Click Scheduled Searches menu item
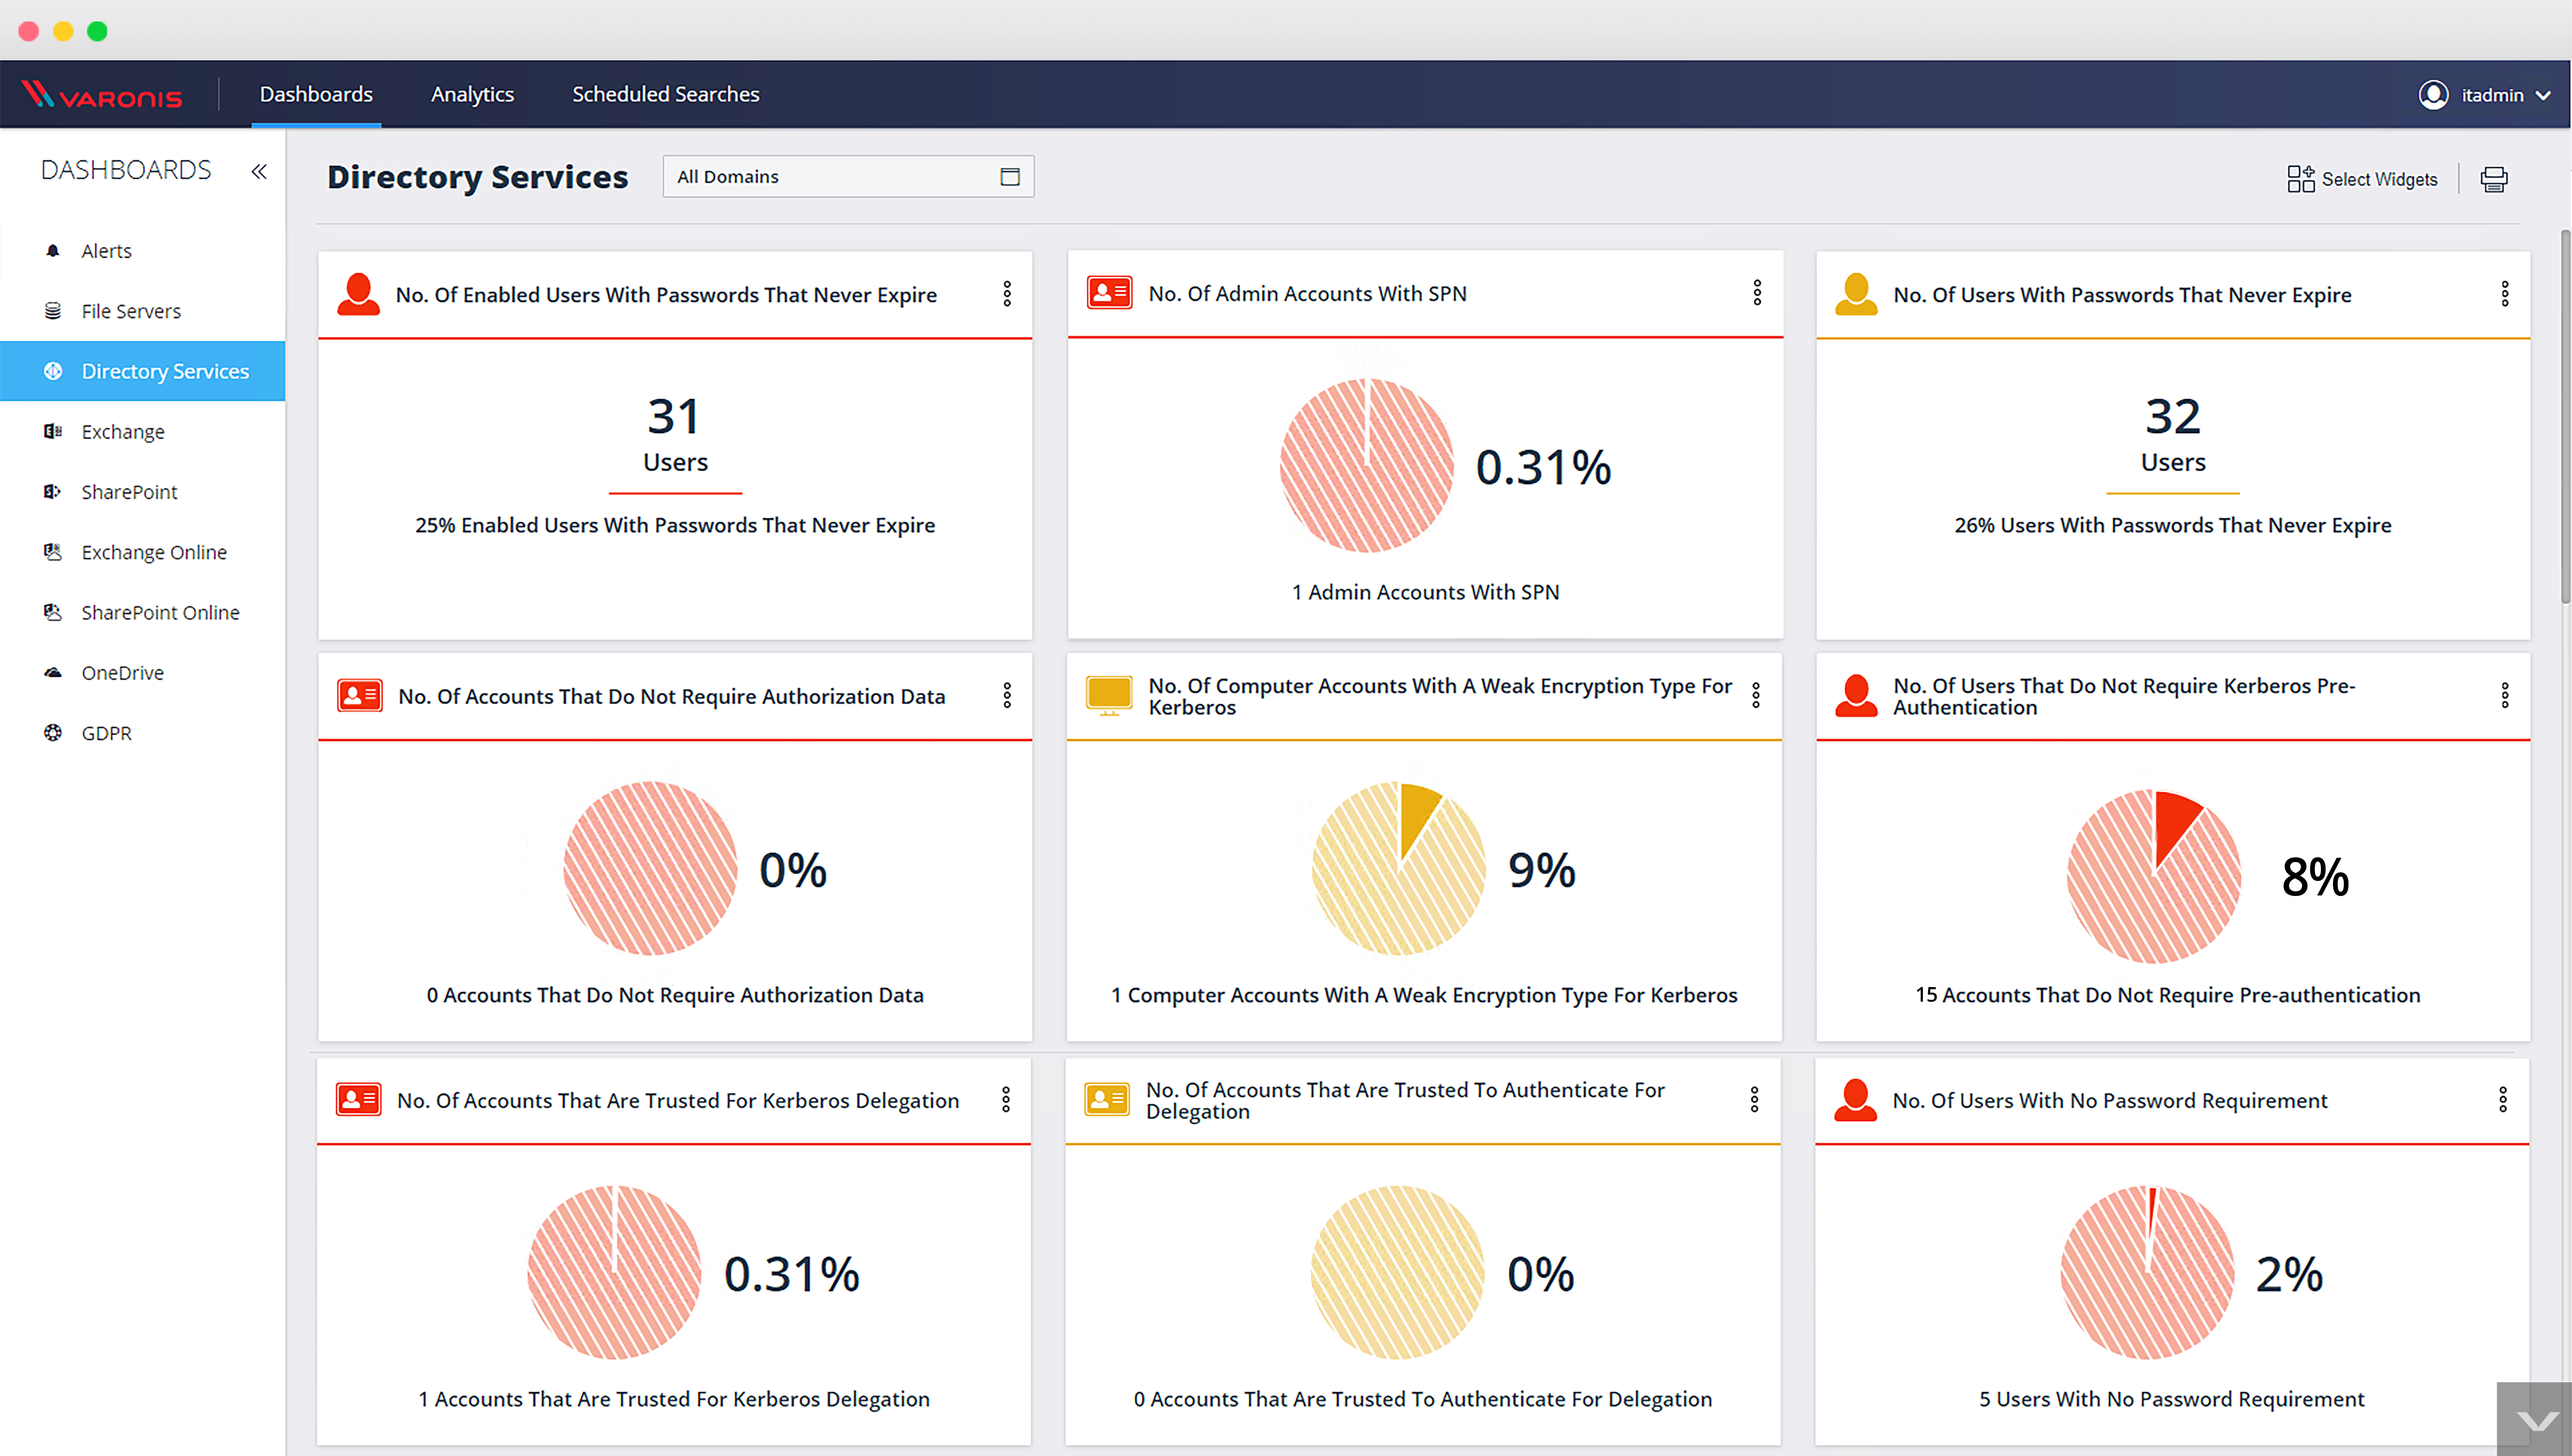This screenshot has height=1456, width=2572. [x=664, y=93]
